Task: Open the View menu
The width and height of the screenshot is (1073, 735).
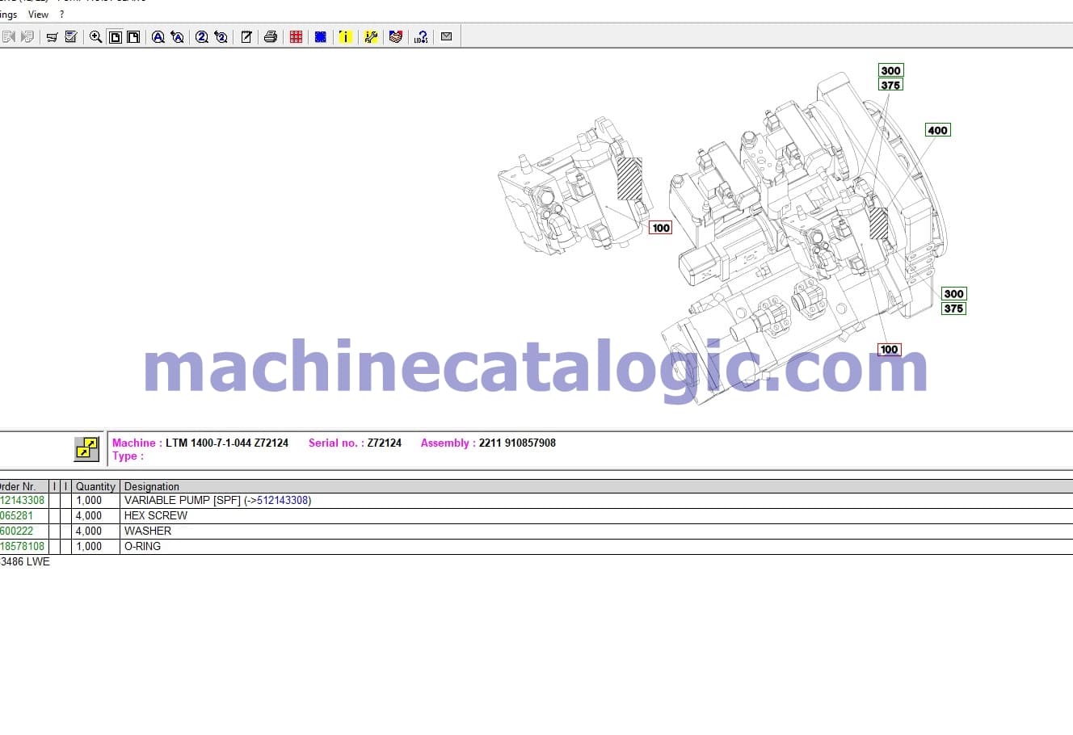Action: coord(38,15)
